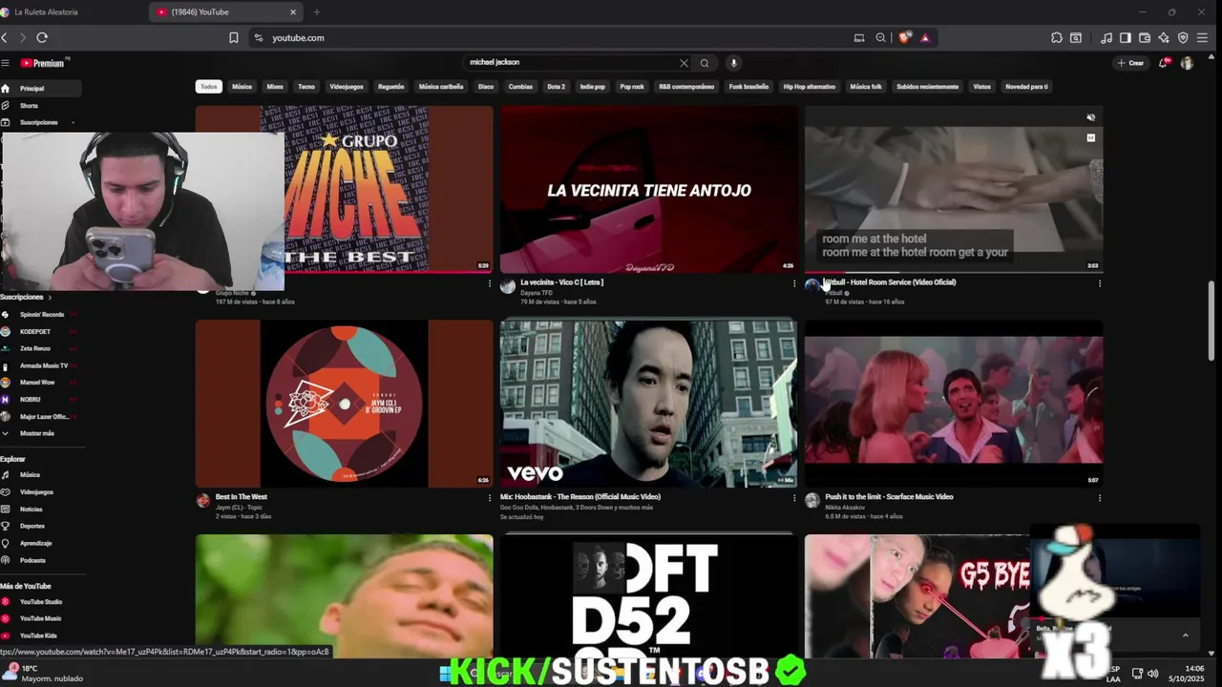Open Brave Rewards triangle icon
The width and height of the screenshot is (1222, 687).
925,37
